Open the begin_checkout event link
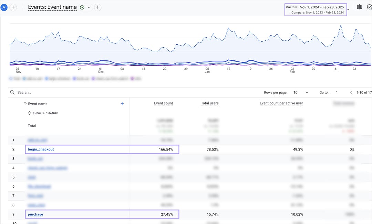 pos(41,149)
